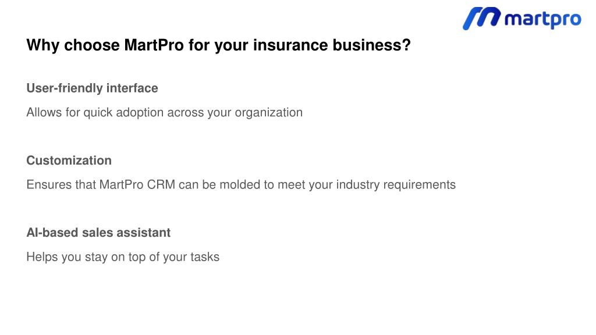Click the word "organization" in the first description
Viewport: 596px width, 335px height.
pyautogui.click(x=269, y=113)
